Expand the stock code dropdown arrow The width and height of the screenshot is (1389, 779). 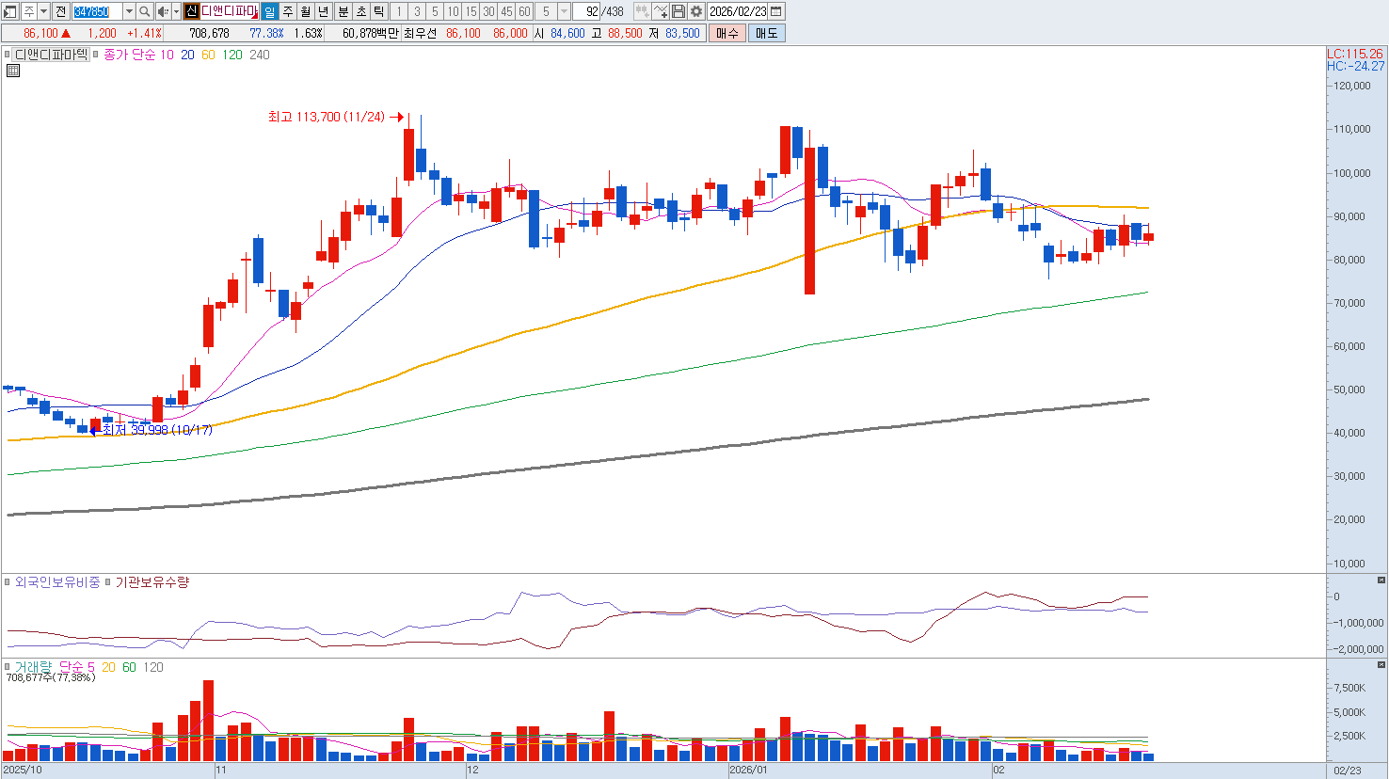point(129,11)
